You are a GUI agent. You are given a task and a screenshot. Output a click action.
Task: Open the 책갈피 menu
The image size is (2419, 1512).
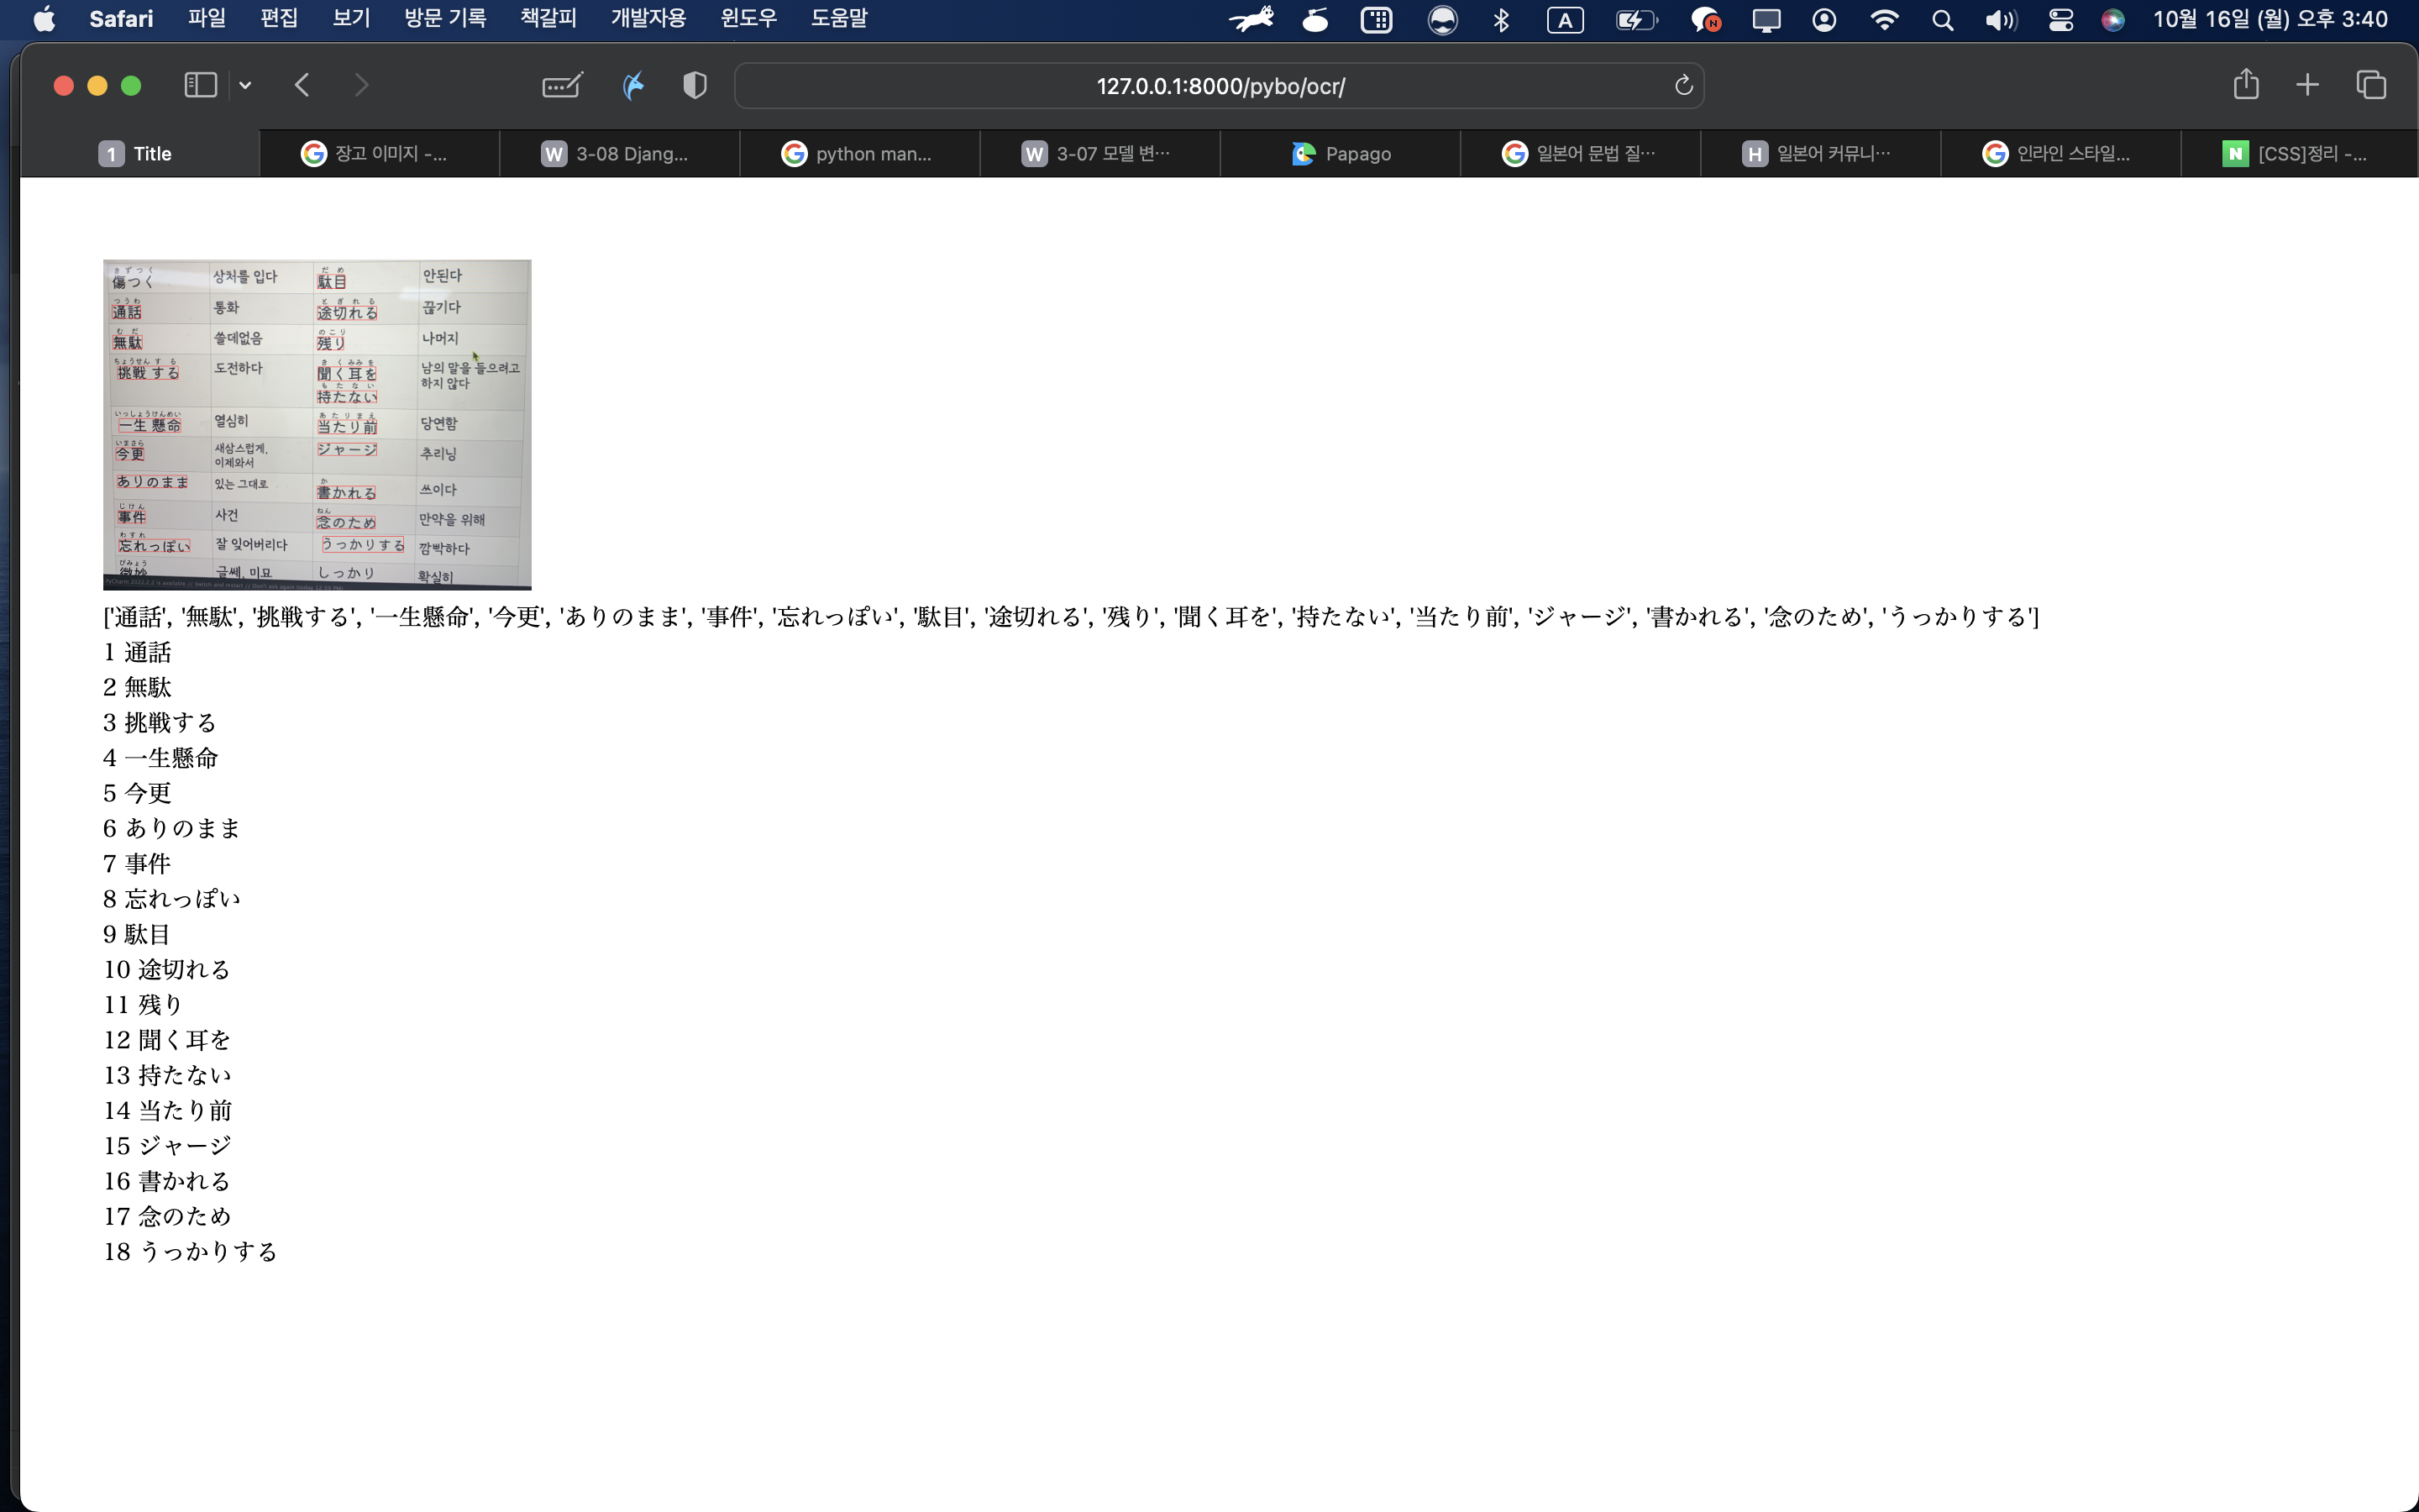pos(548,18)
